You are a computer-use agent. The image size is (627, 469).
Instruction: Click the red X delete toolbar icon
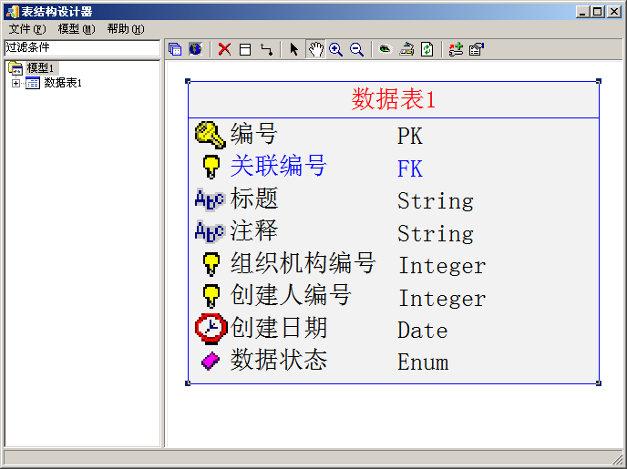click(x=224, y=49)
